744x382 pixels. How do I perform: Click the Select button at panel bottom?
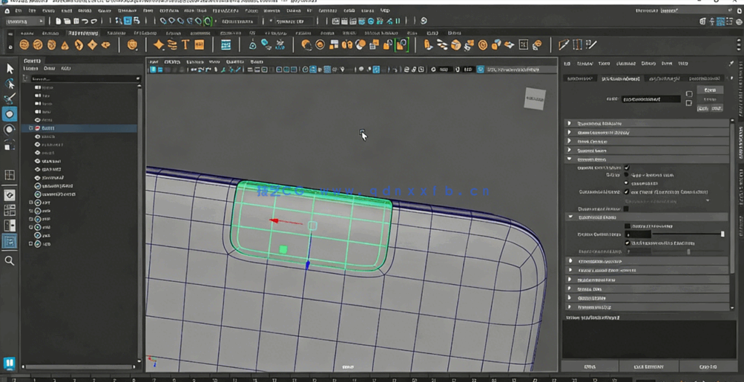[x=590, y=366]
